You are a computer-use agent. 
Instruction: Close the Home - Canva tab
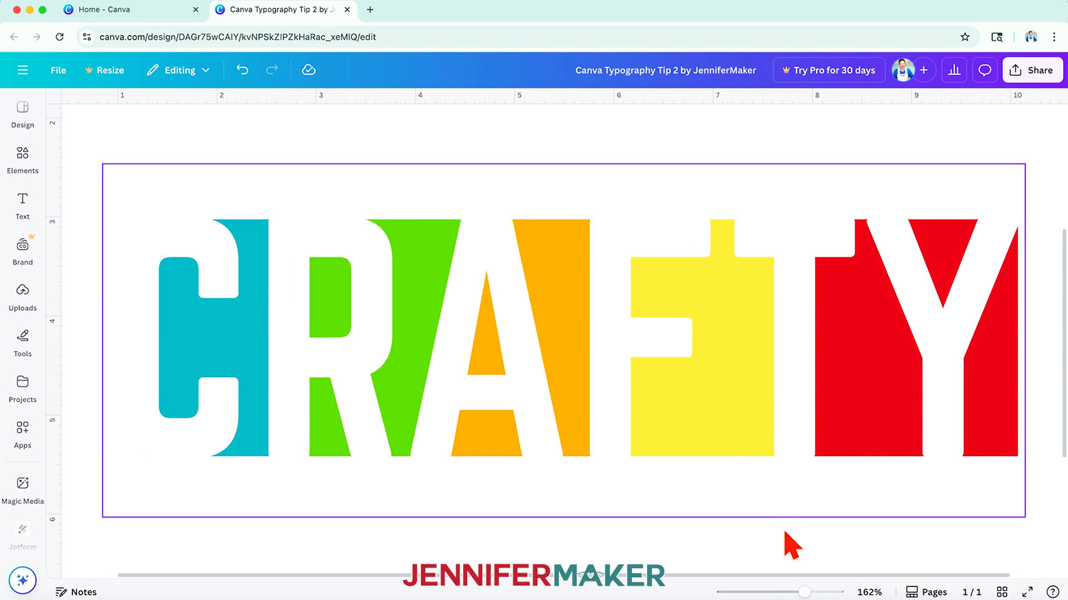[196, 10]
